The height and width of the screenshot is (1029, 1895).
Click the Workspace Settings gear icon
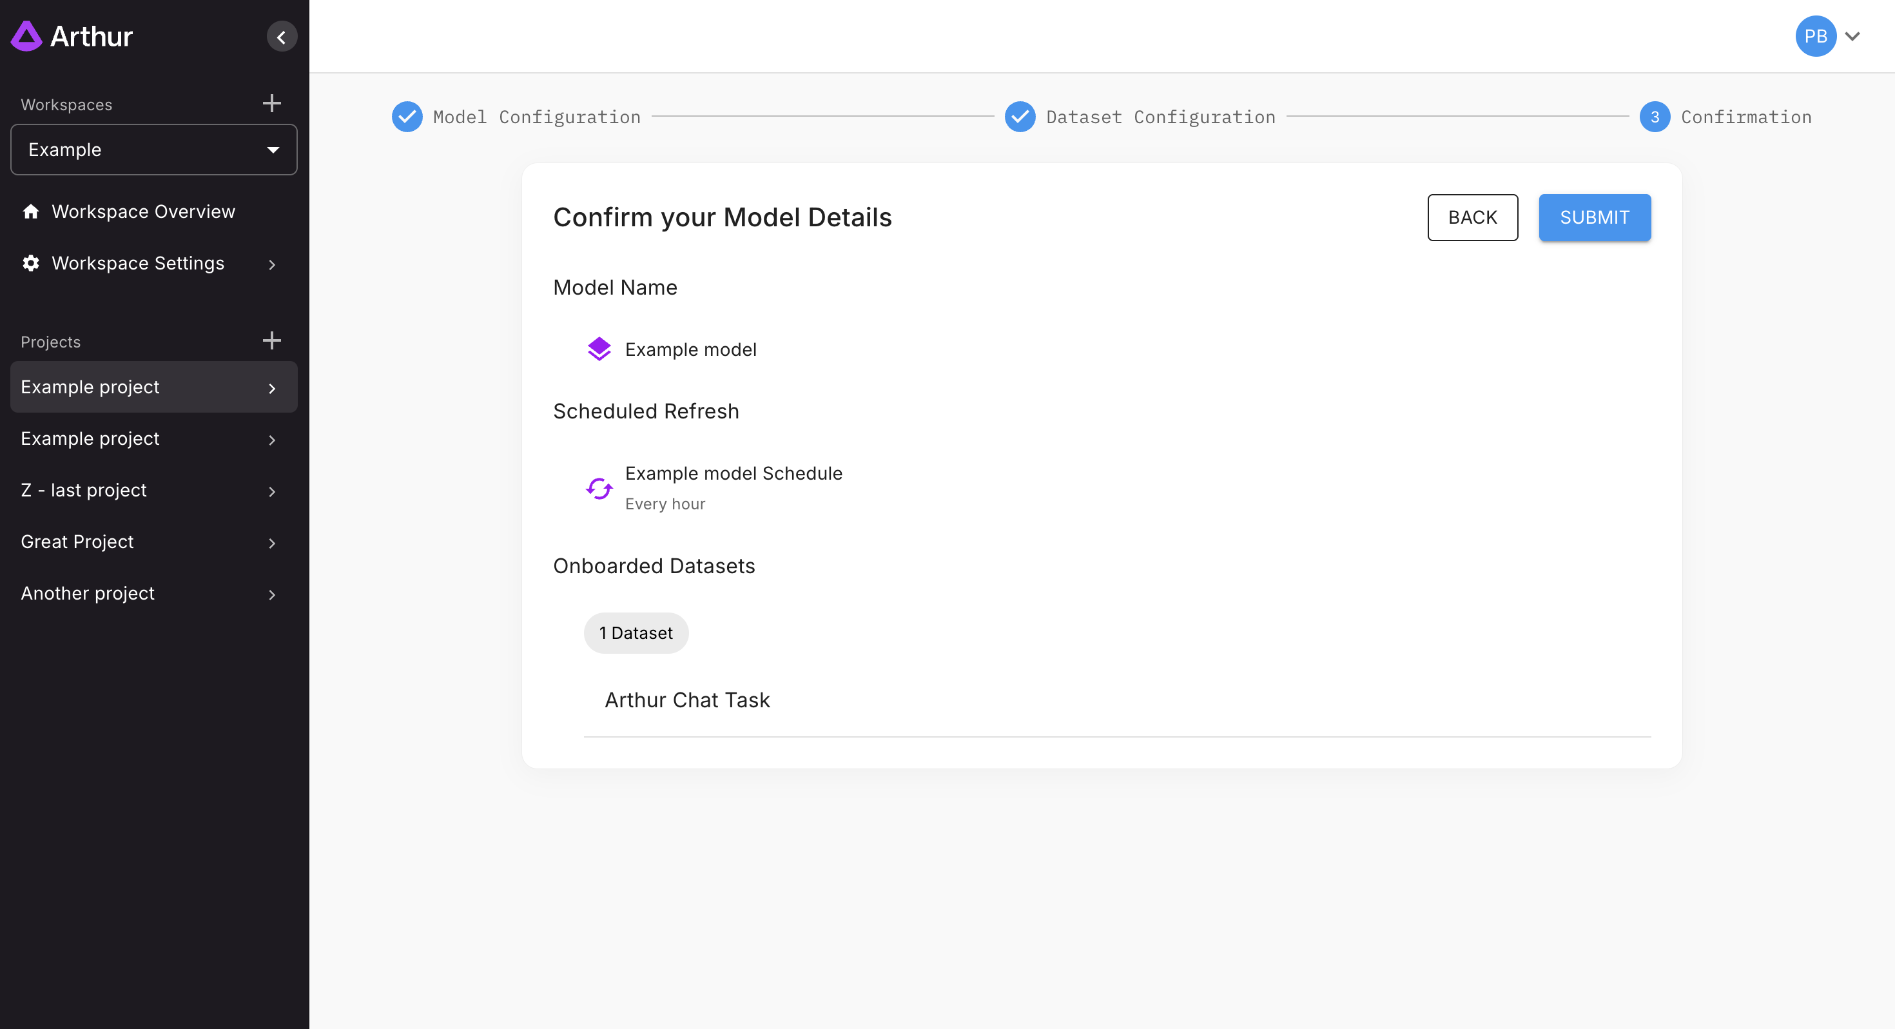pyautogui.click(x=31, y=264)
